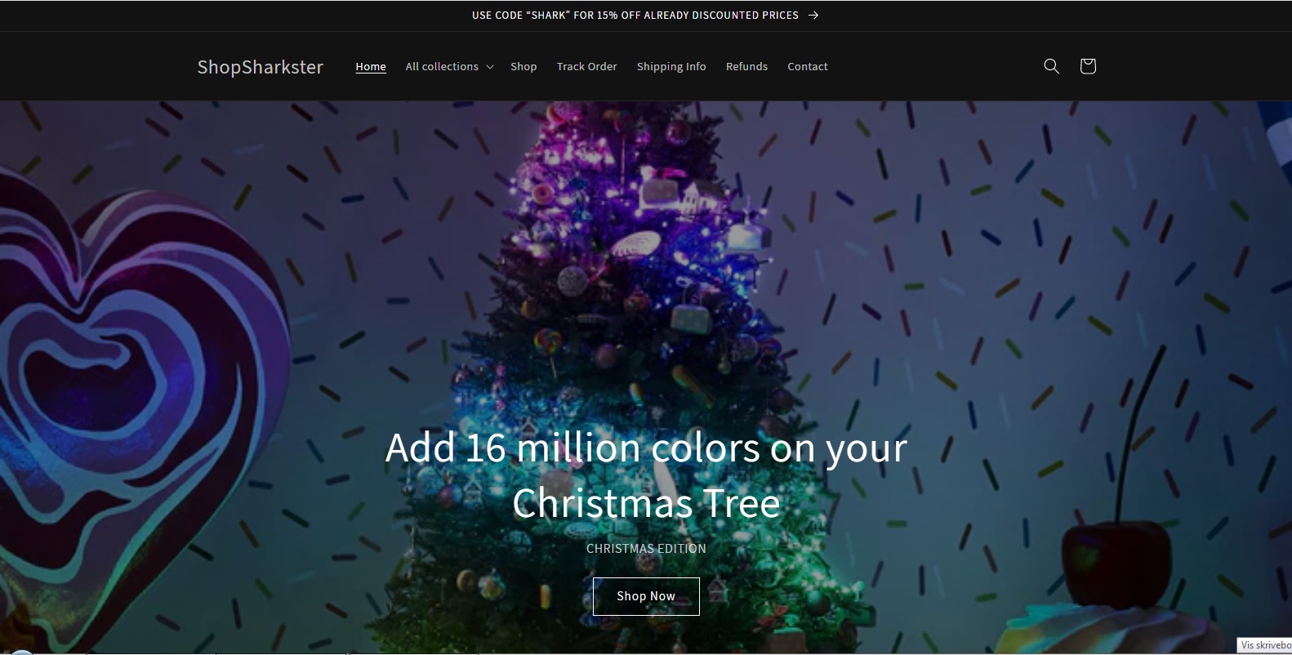The width and height of the screenshot is (1292, 655).
Task: Click the SHARK discount code announcement
Action: point(635,15)
